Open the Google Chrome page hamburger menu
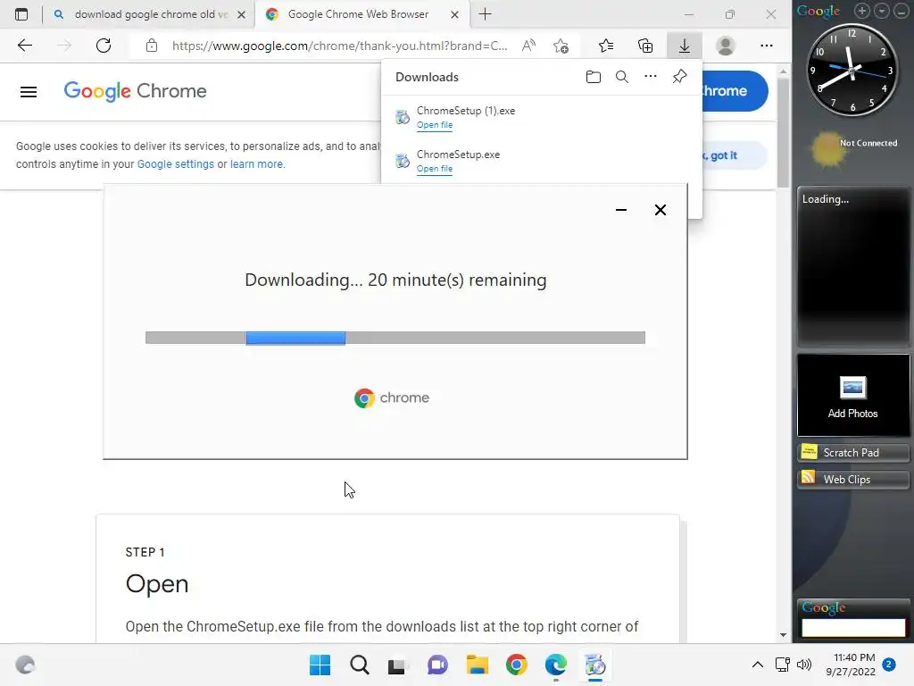The image size is (914, 686). (x=29, y=92)
